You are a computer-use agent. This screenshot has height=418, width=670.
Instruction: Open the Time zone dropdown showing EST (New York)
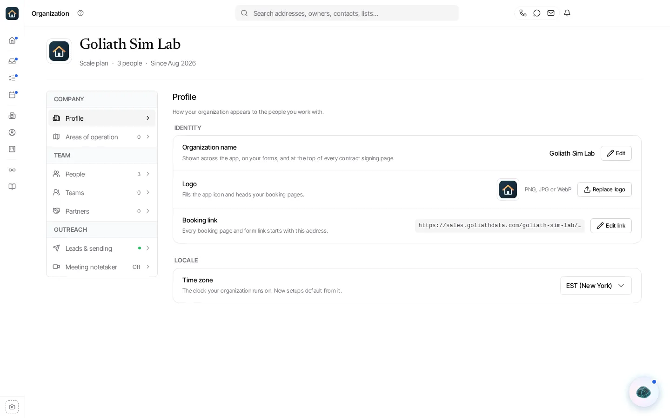click(x=596, y=286)
